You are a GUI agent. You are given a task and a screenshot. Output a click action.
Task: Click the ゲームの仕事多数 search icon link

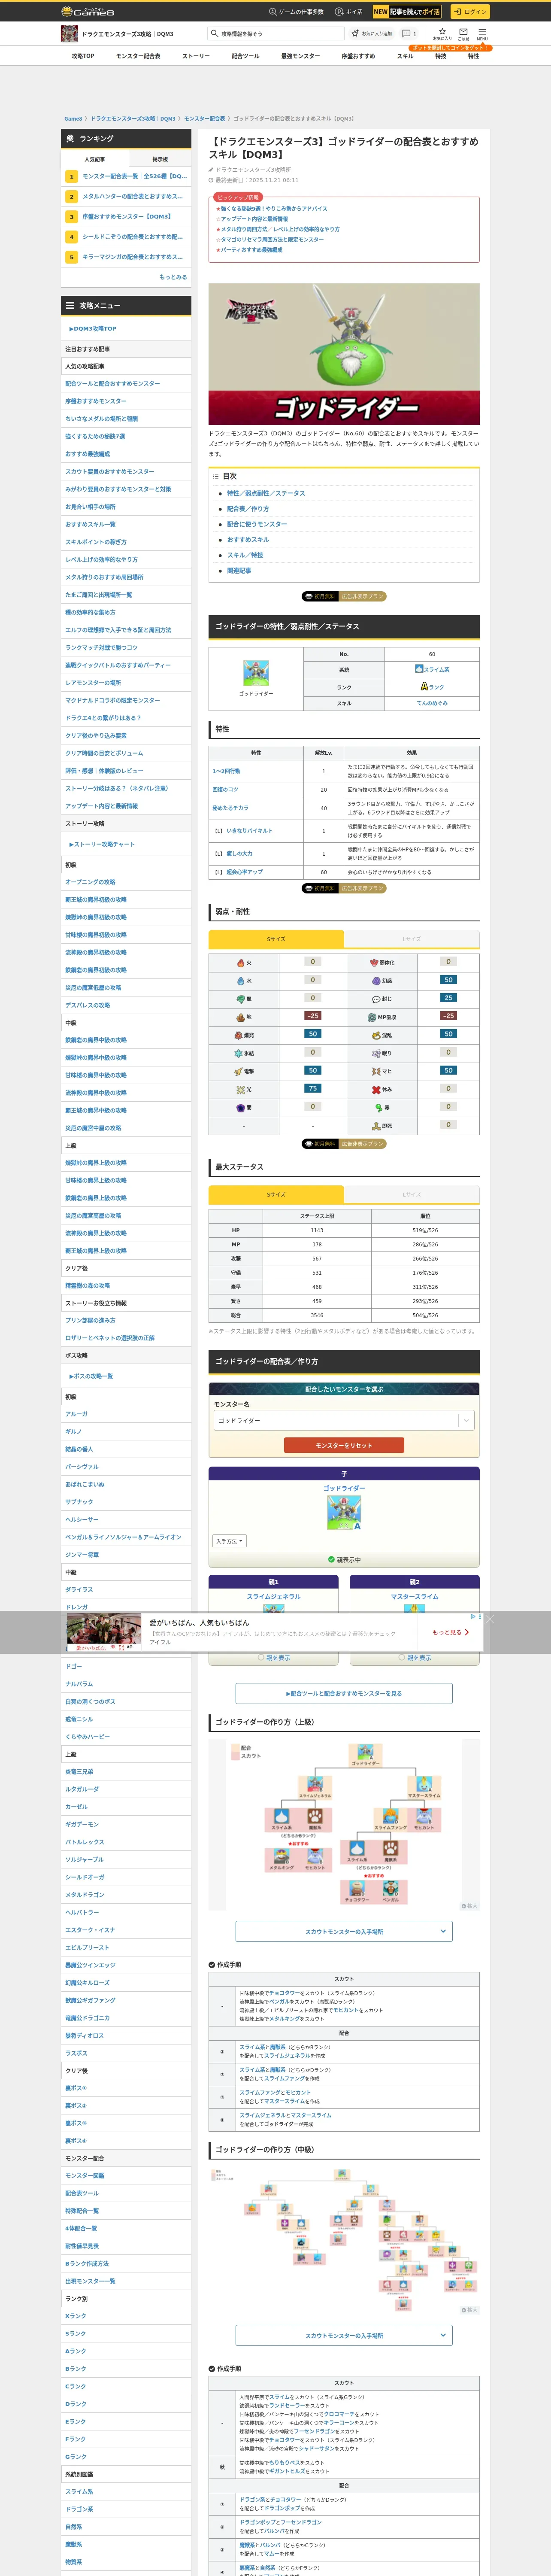coord(296,12)
